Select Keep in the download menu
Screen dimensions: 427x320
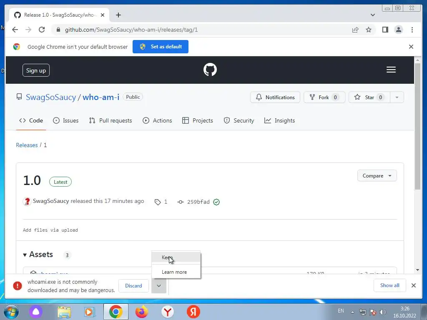176,257
